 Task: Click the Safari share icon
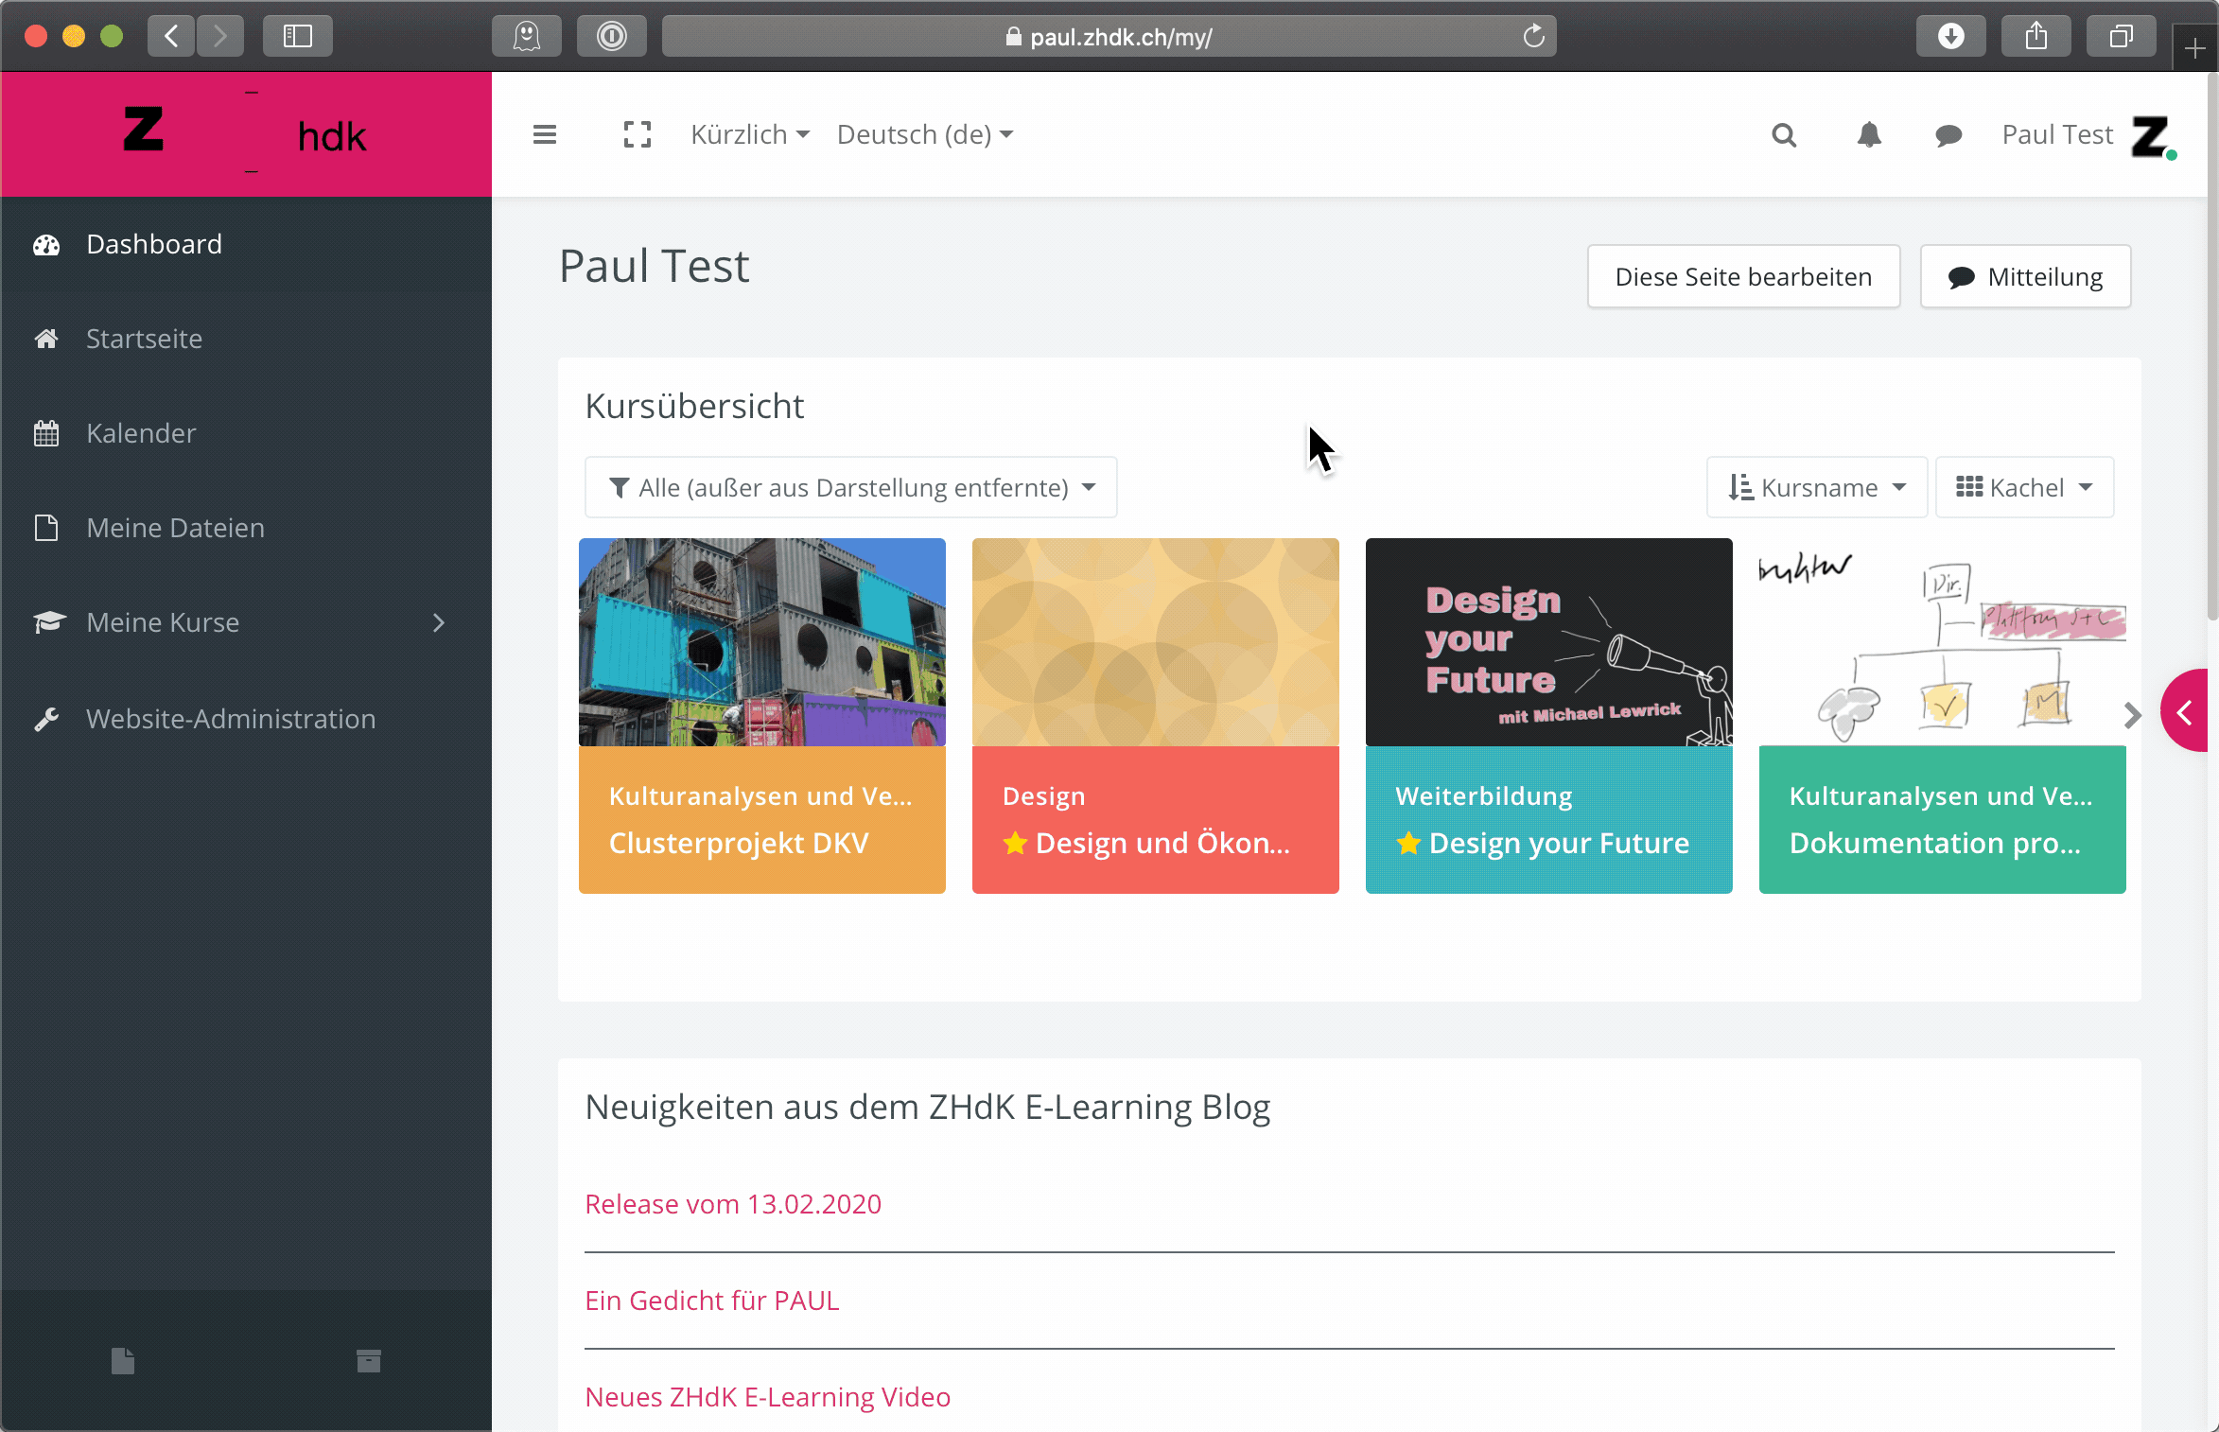pyautogui.click(x=2036, y=37)
